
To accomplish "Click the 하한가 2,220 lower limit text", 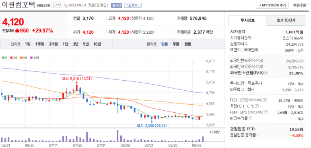I will 142,32.
